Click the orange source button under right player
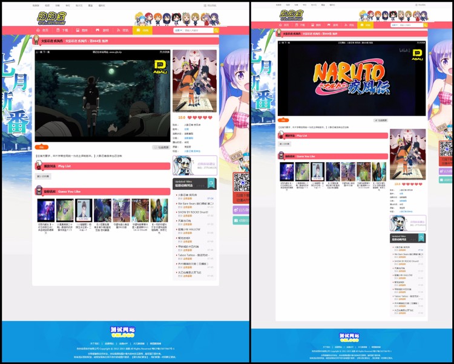 click(283, 120)
